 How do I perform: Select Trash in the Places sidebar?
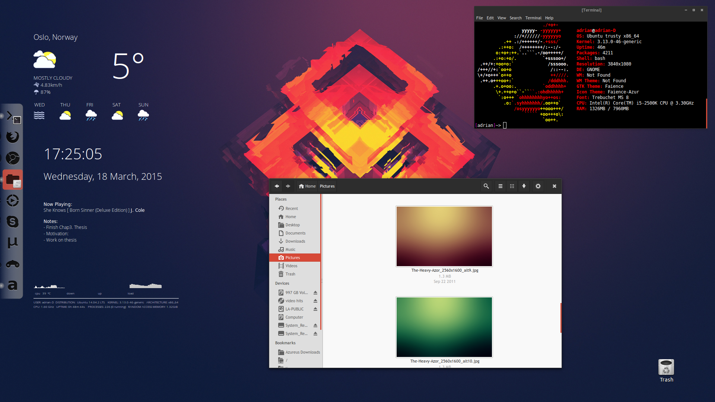pyautogui.click(x=295, y=274)
